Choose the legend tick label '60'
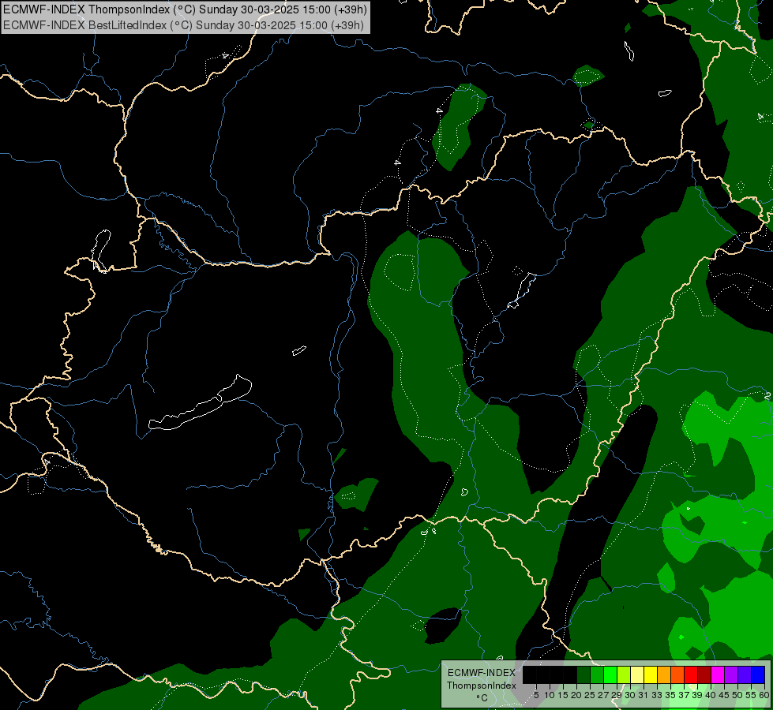 click(x=764, y=695)
